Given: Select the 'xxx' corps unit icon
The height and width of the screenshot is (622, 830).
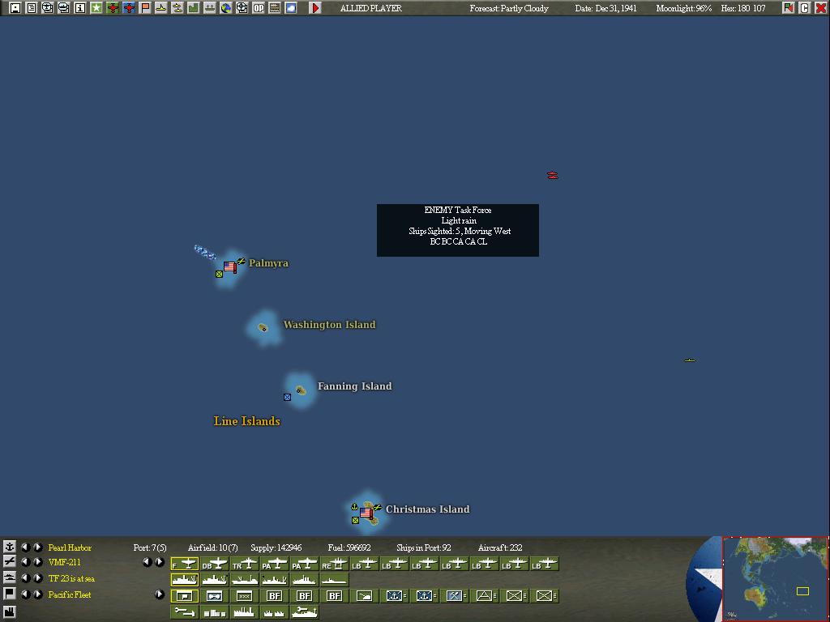Looking at the screenshot, I should point(245,596).
